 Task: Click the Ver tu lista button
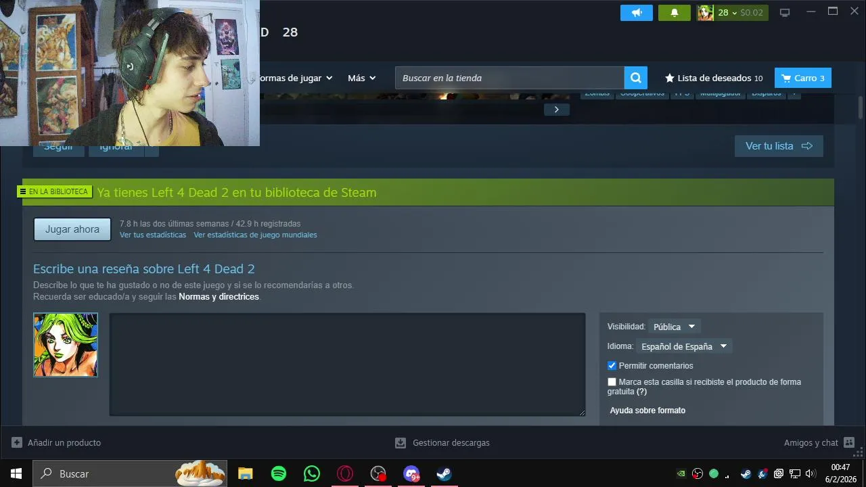click(779, 145)
